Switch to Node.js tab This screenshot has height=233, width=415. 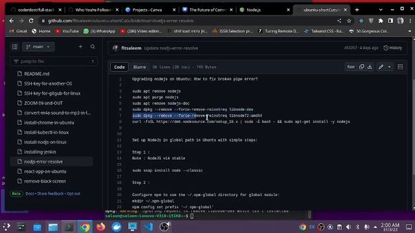pyautogui.click(x=265, y=10)
